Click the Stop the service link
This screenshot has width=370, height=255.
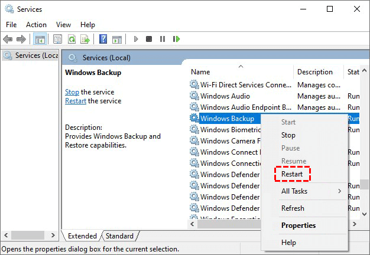point(72,92)
